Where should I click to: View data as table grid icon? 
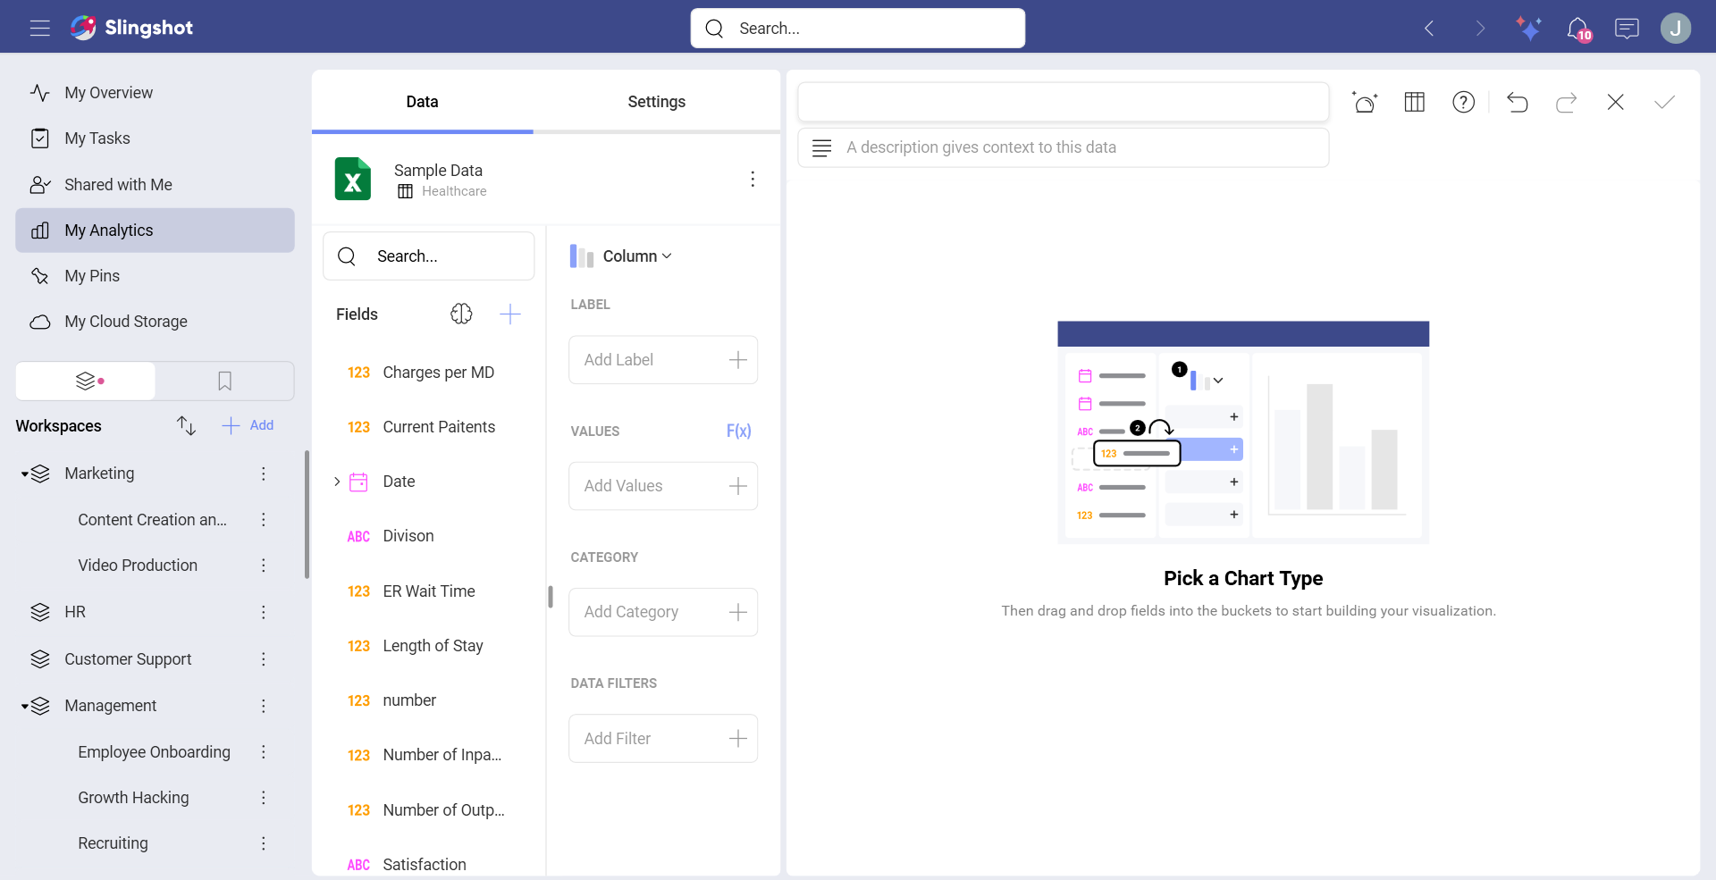pos(1414,102)
